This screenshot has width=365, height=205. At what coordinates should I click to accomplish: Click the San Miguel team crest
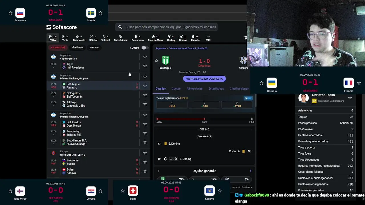165,60
